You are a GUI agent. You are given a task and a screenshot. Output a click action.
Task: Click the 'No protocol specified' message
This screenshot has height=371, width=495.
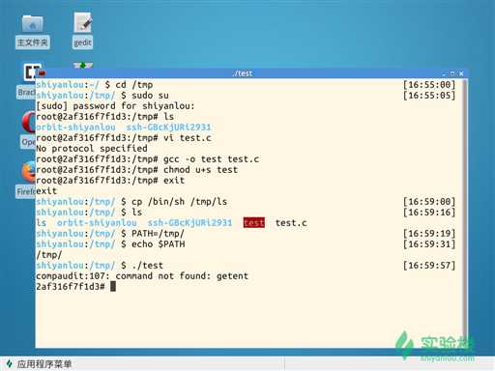[92, 149]
